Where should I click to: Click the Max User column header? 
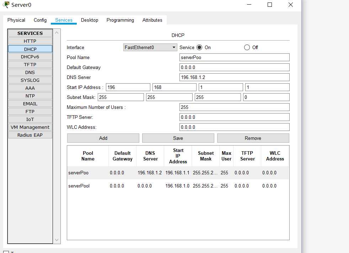click(x=226, y=156)
